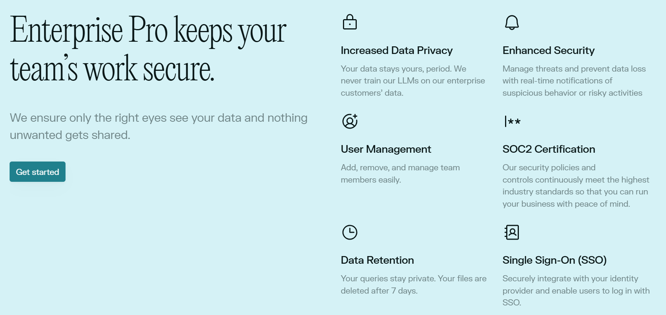Click the User Management heading

(x=386, y=149)
